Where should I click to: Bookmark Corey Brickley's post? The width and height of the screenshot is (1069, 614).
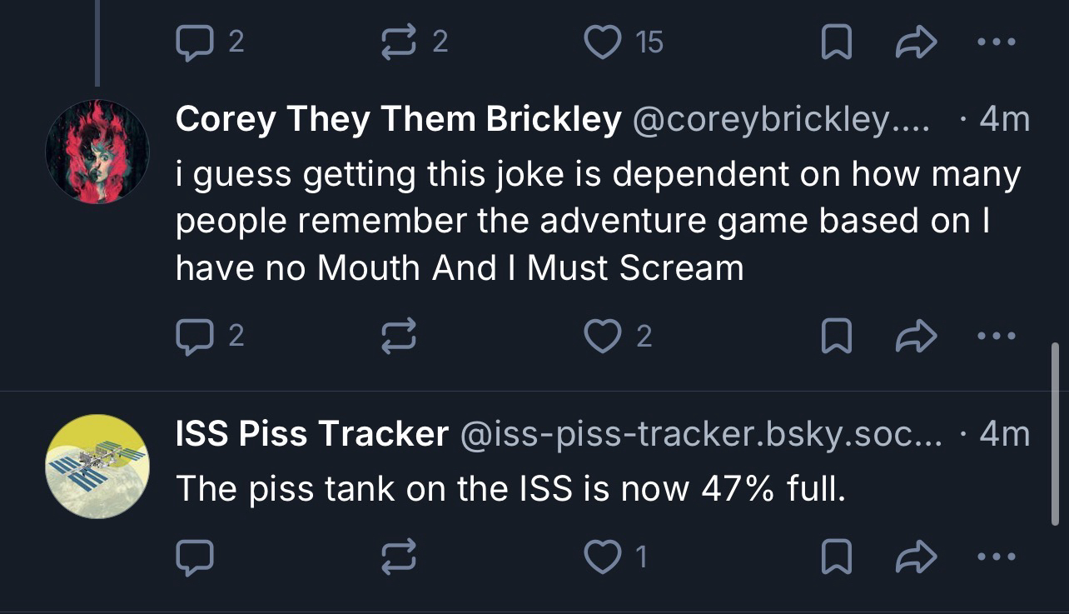coord(835,336)
